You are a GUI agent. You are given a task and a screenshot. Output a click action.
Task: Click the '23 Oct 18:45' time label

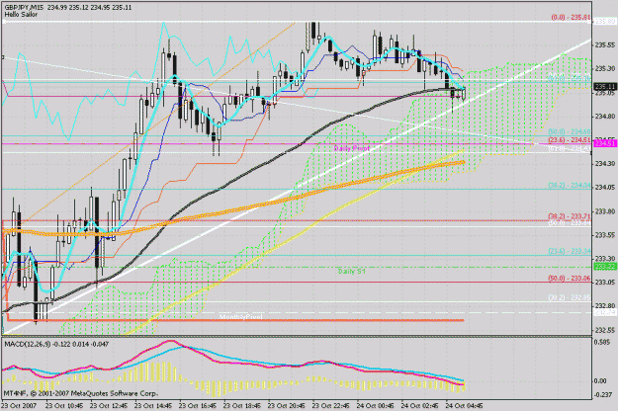[x=242, y=406]
